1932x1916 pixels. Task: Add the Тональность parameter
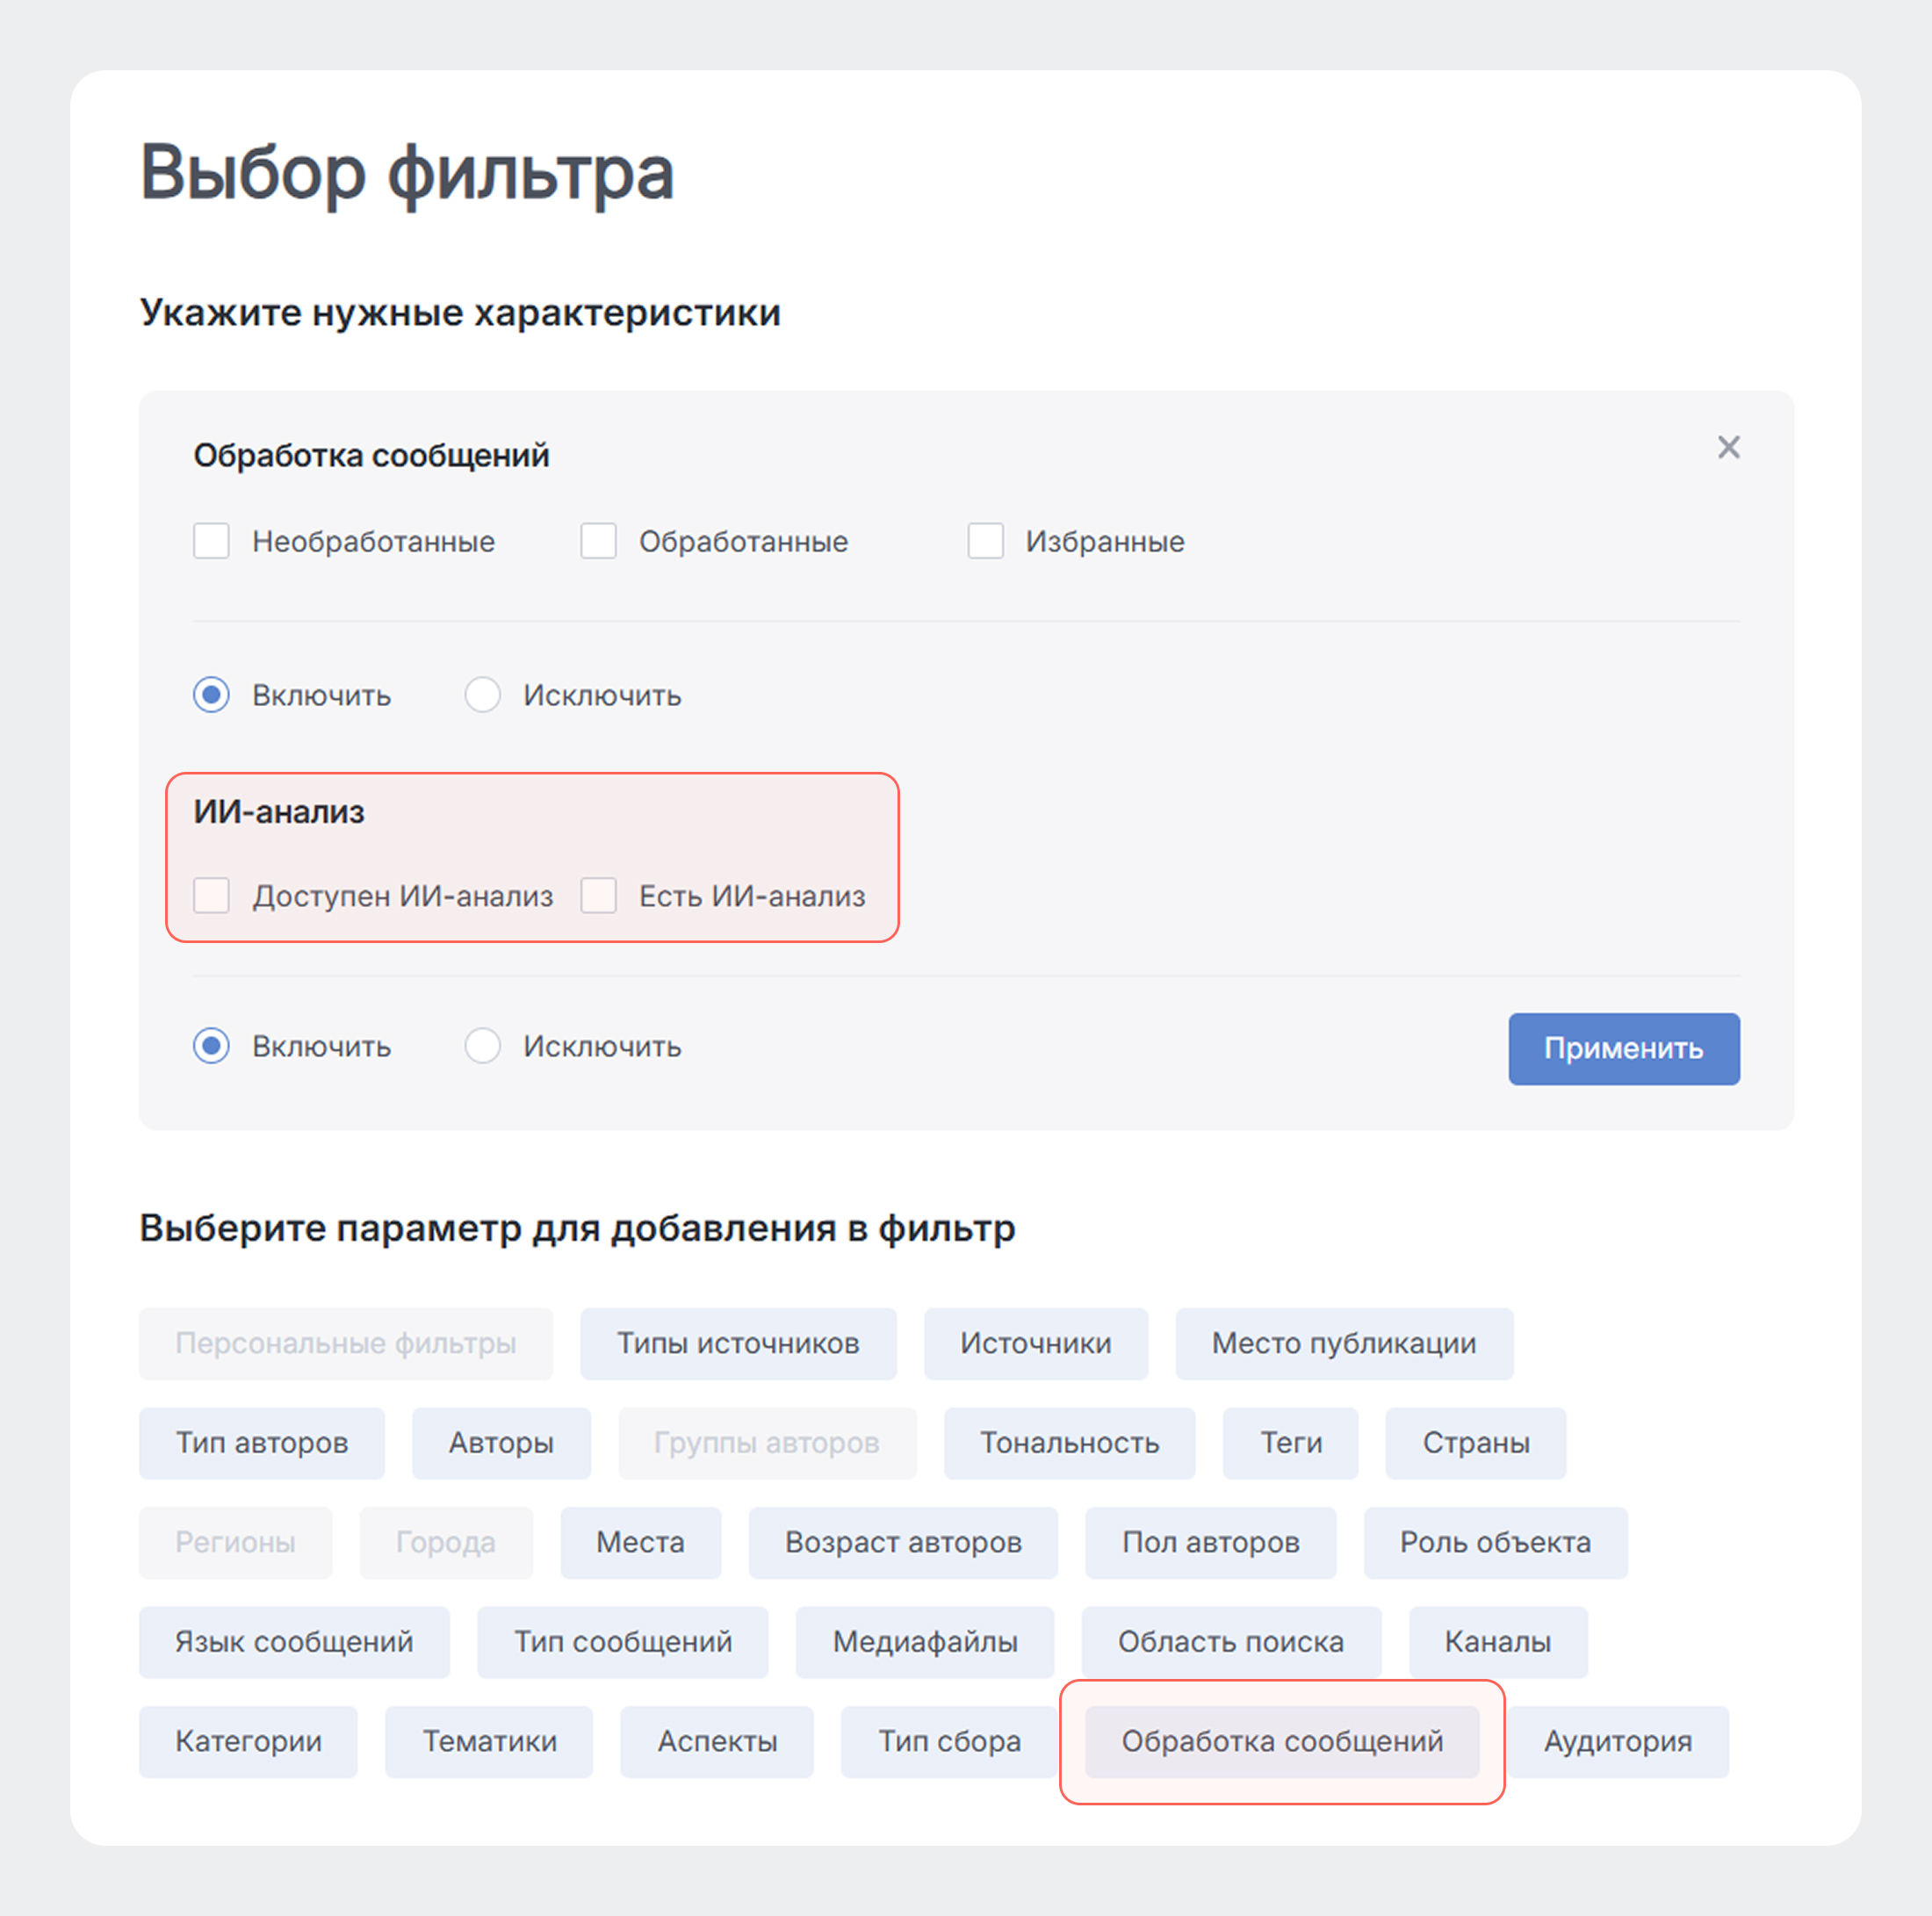pos(1069,1442)
